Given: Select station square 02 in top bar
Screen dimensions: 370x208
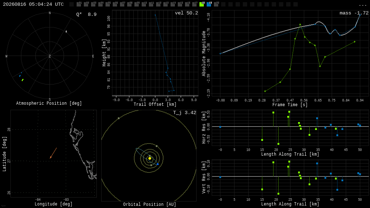Looking at the screenshot, I should point(86,4).
